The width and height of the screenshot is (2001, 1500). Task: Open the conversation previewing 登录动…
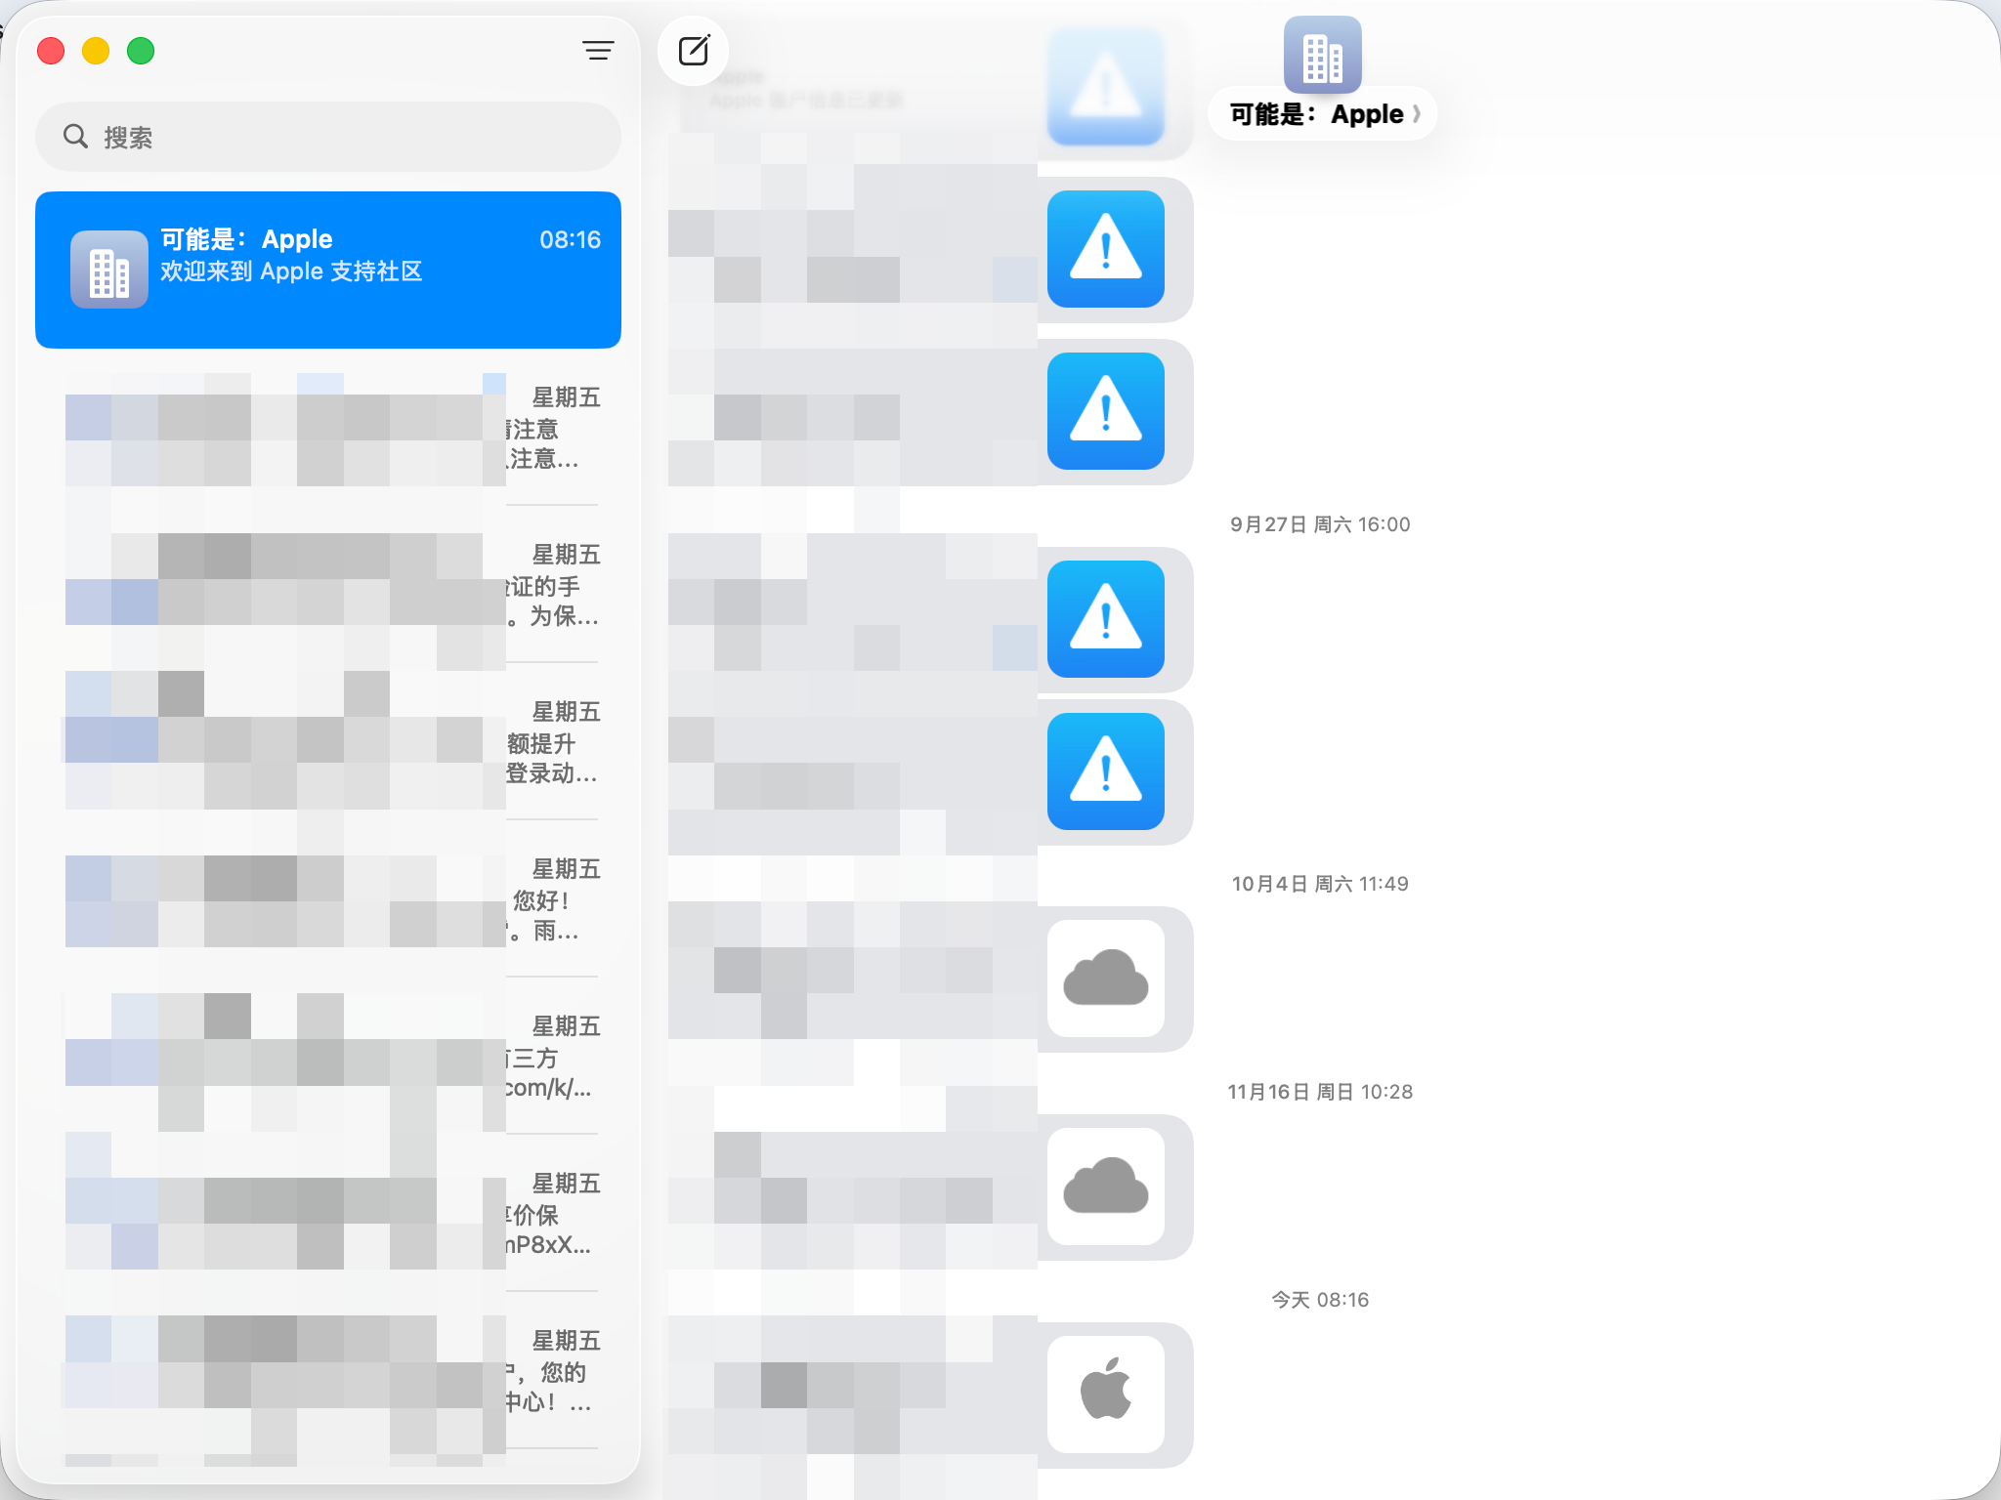[328, 743]
